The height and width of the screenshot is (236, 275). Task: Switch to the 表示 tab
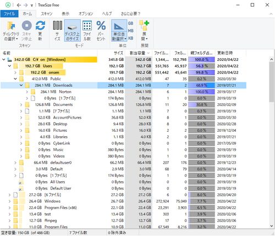point(65,14)
